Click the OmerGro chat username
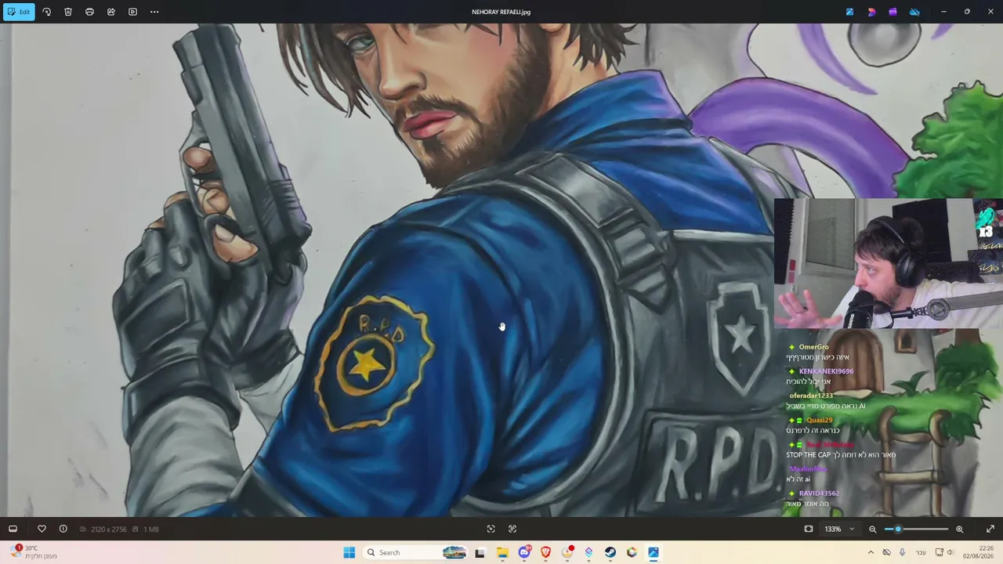Viewport: 1003px width, 564px height. [813, 347]
